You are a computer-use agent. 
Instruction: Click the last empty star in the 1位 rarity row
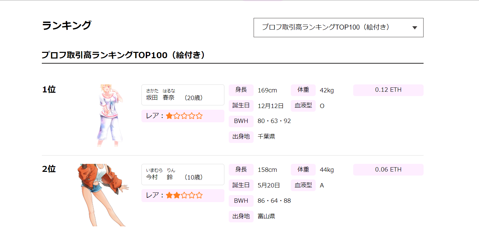coord(199,116)
